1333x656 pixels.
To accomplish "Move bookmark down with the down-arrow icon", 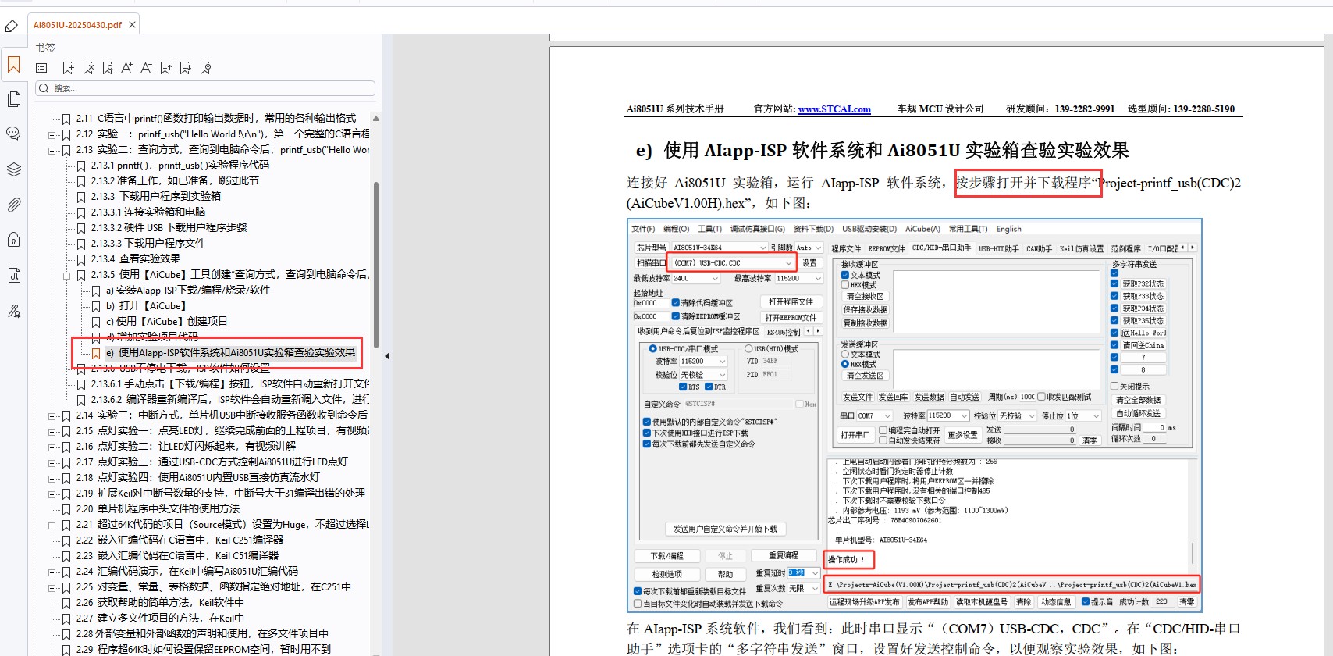I will pyautogui.click(x=185, y=68).
